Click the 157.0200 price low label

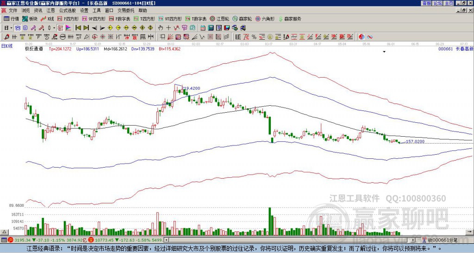pos(415,141)
